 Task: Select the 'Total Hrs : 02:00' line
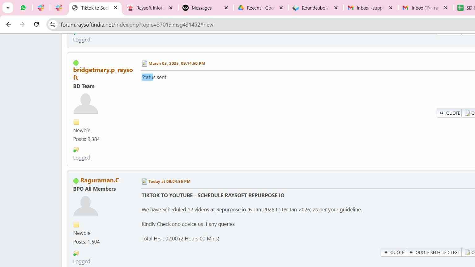180,239
